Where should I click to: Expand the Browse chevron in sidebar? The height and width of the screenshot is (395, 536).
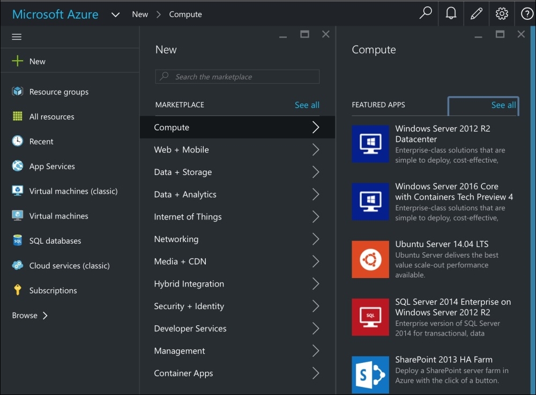tap(45, 315)
